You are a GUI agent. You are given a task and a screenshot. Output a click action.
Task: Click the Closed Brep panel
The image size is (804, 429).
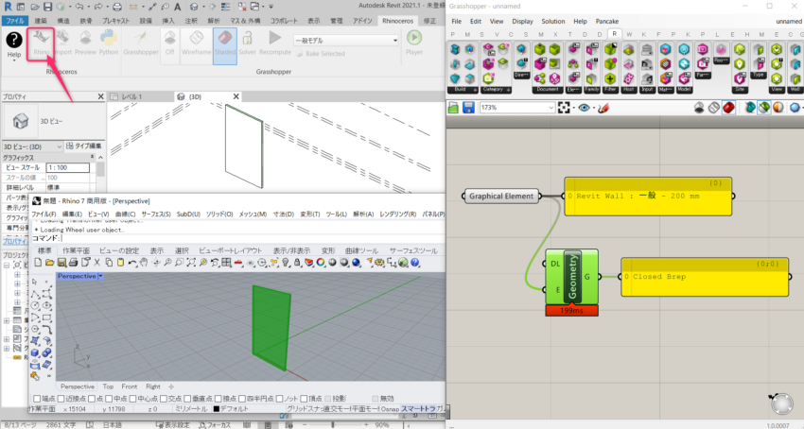pos(705,277)
